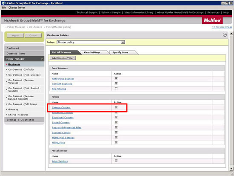Click the title bar application icon

tap(3, 3)
